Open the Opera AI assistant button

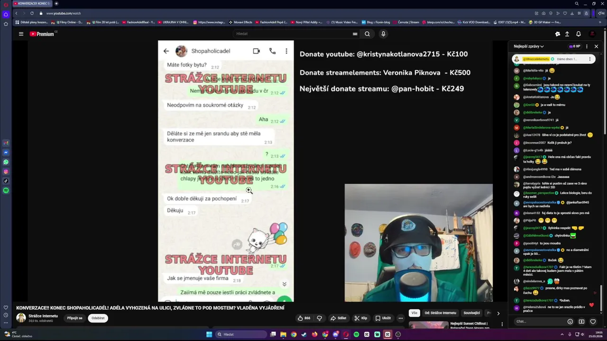click(x=601, y=13)
